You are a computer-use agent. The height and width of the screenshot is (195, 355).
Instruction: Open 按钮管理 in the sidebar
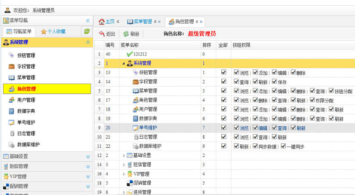coord(26,56)
